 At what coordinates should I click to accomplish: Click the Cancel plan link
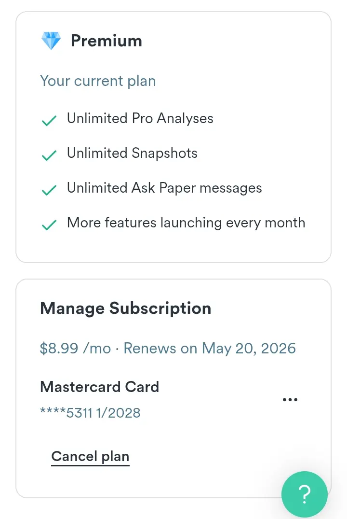[x=90, y=456]
